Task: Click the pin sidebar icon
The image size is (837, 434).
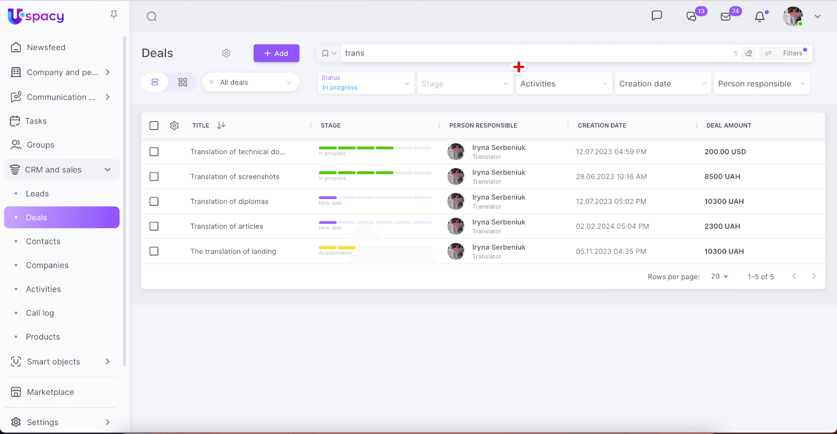Action: [114, 15]
